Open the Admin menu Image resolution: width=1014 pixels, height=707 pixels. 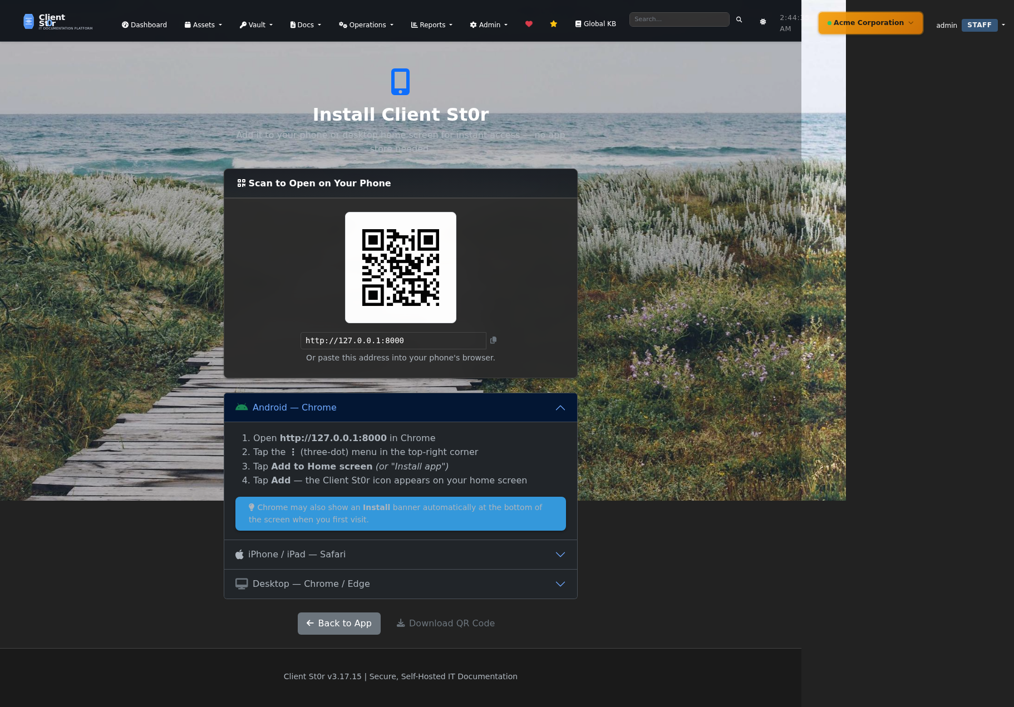tap(489, 25)
